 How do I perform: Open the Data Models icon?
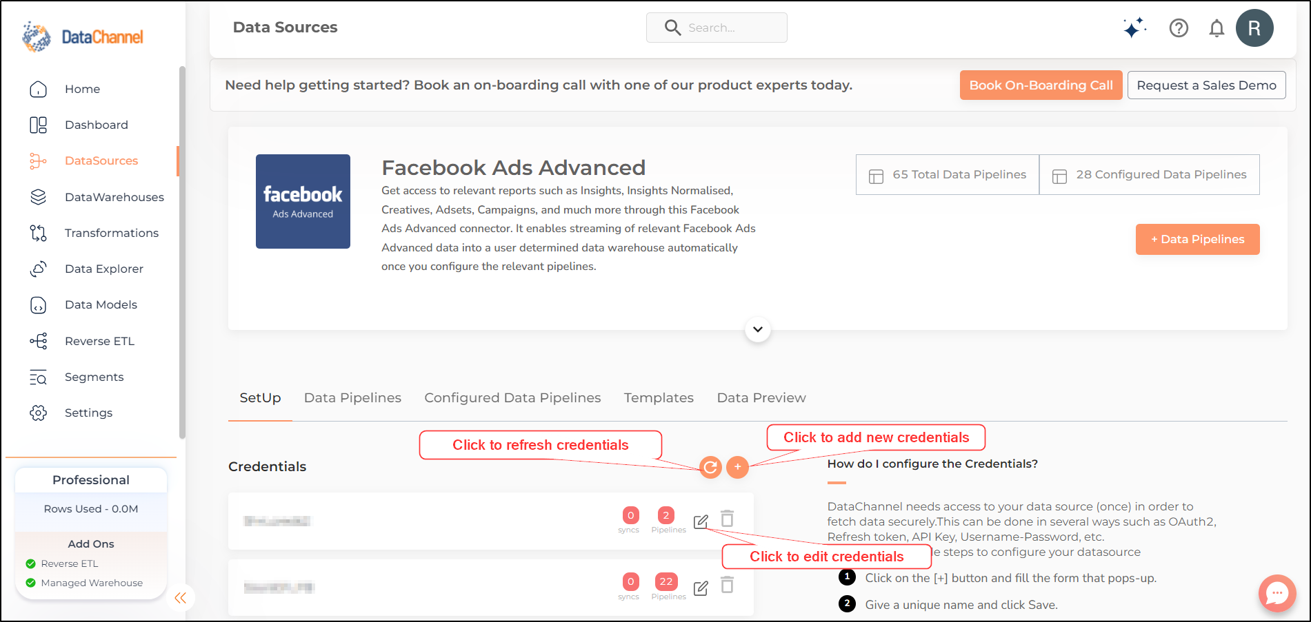tap(39, 304)
